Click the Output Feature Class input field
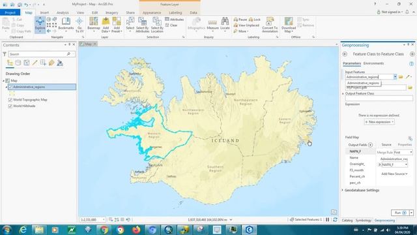 [379, 98]
